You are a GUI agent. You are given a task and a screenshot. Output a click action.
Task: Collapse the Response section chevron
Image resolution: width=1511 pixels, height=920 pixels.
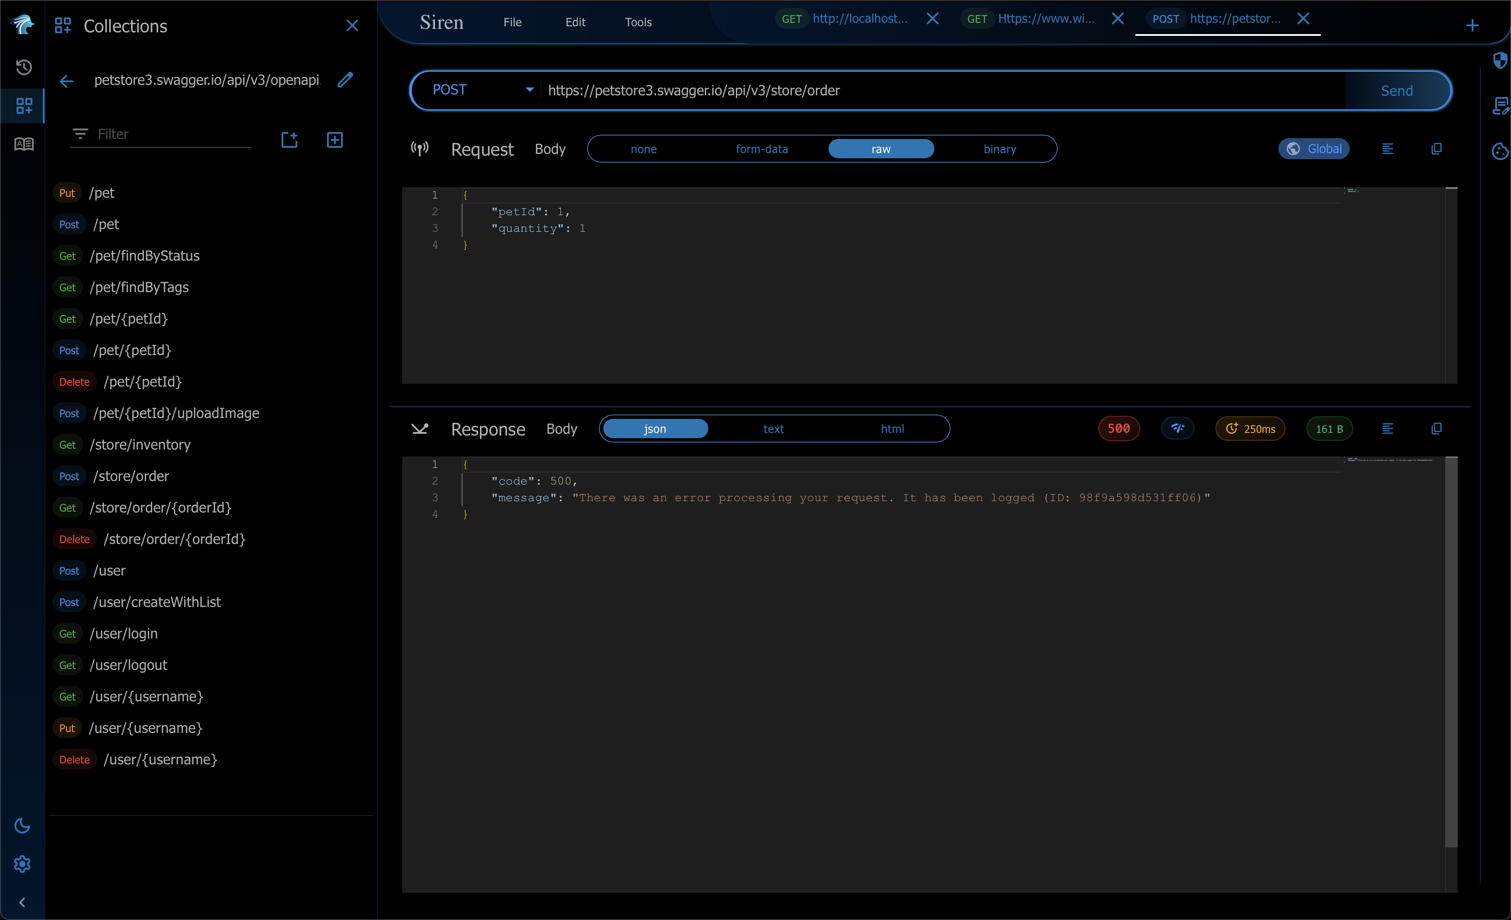point(419,429)
